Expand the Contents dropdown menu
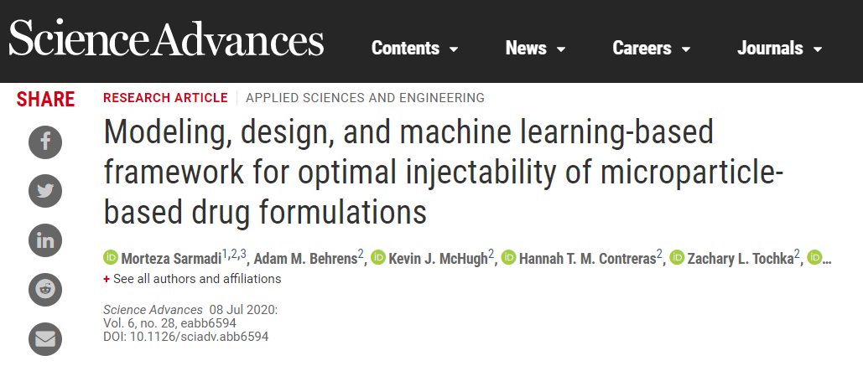This screenshot has width=863, height=366. point(415,49)
